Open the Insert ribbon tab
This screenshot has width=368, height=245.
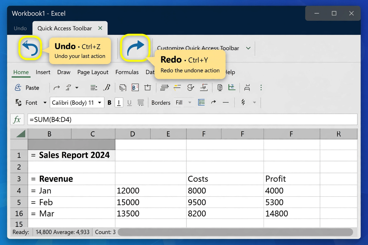(x=43, y=72)
